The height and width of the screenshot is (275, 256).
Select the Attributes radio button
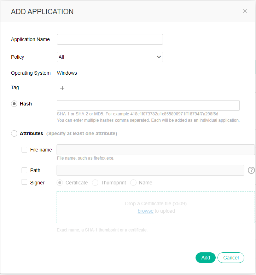point(14,133)
